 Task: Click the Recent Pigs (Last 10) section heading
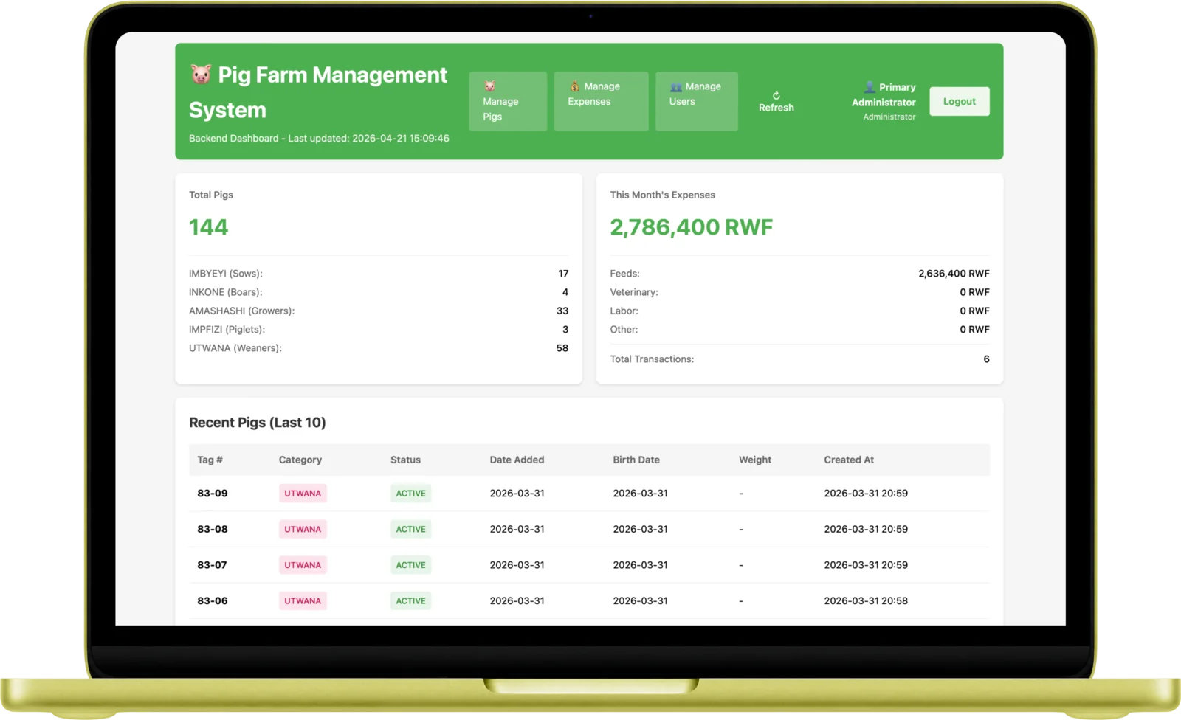coord(257,422)
